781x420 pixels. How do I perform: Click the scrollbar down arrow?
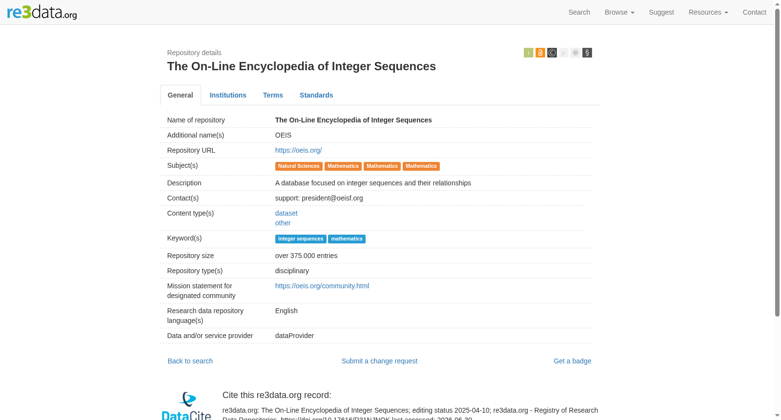pyautogui.click(x=777, y=416)
